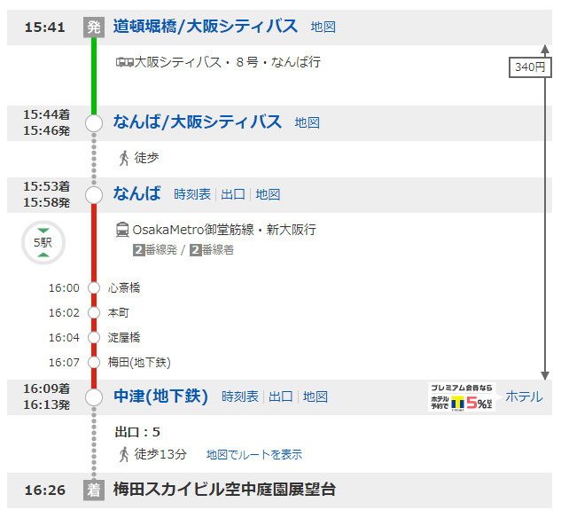
Task: Open 時刻表 for なんば station
Action: pyautogui.click(x=192, y=194)
